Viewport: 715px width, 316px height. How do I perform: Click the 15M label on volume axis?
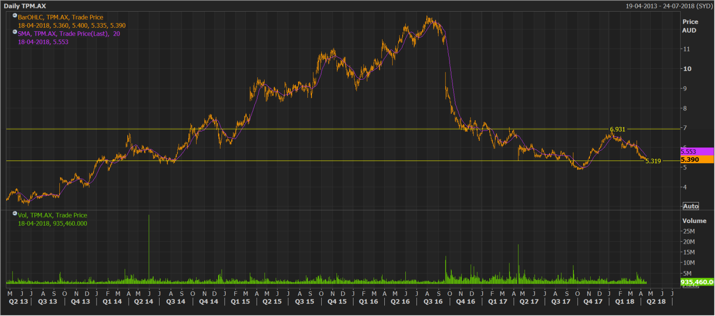(689, 252)
